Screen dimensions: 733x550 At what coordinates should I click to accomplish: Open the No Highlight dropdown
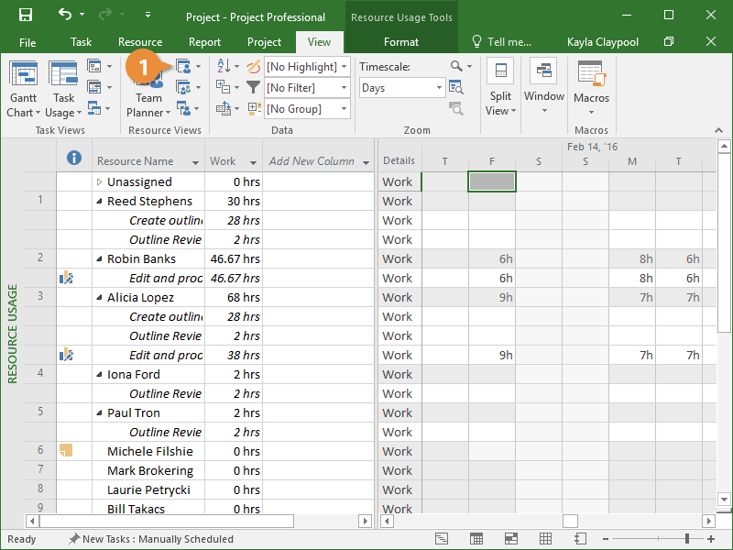coord(307,67)
